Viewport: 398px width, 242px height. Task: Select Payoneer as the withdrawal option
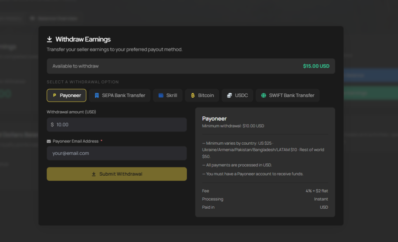[x=66, y=95]
